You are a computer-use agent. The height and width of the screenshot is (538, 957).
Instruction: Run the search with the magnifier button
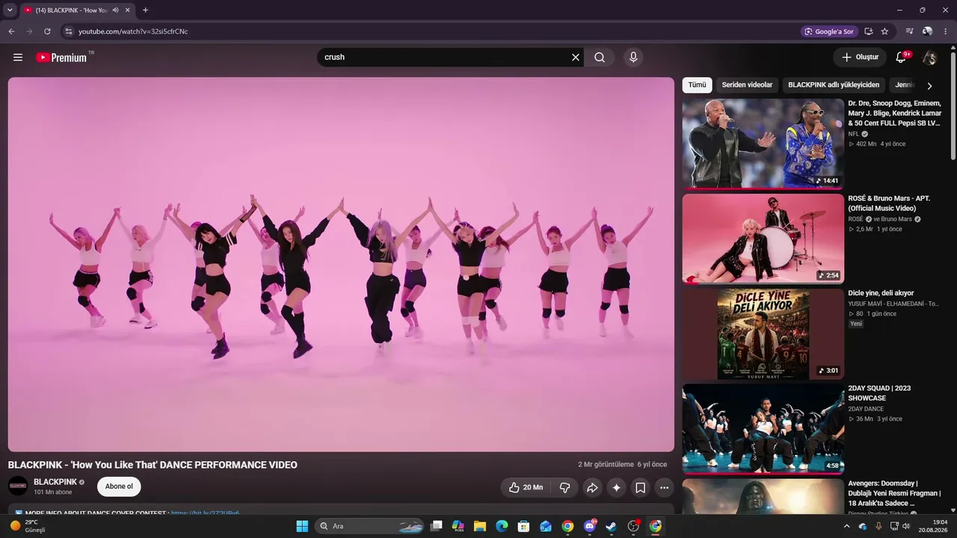(600, 58)
